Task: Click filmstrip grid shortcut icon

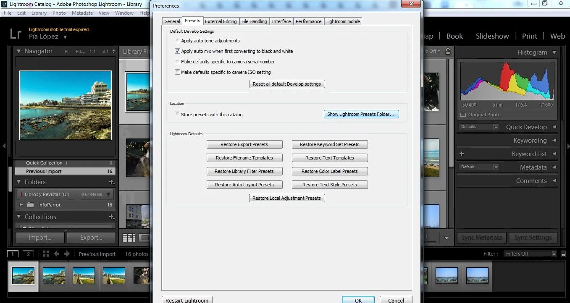Action: coord(46,254)
